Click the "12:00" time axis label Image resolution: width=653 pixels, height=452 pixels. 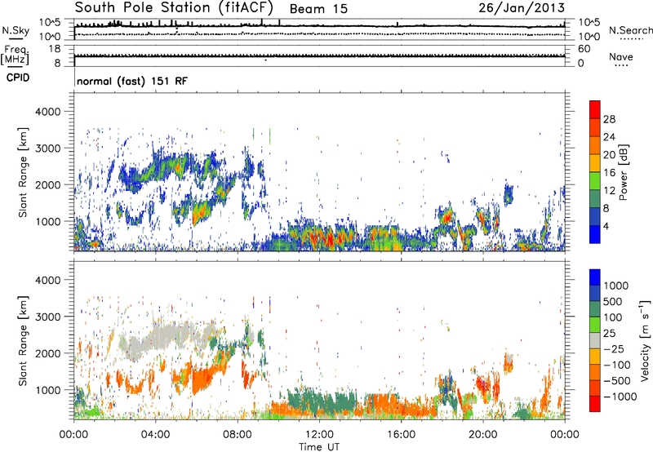pyautogui.click(x=319, y=435)
